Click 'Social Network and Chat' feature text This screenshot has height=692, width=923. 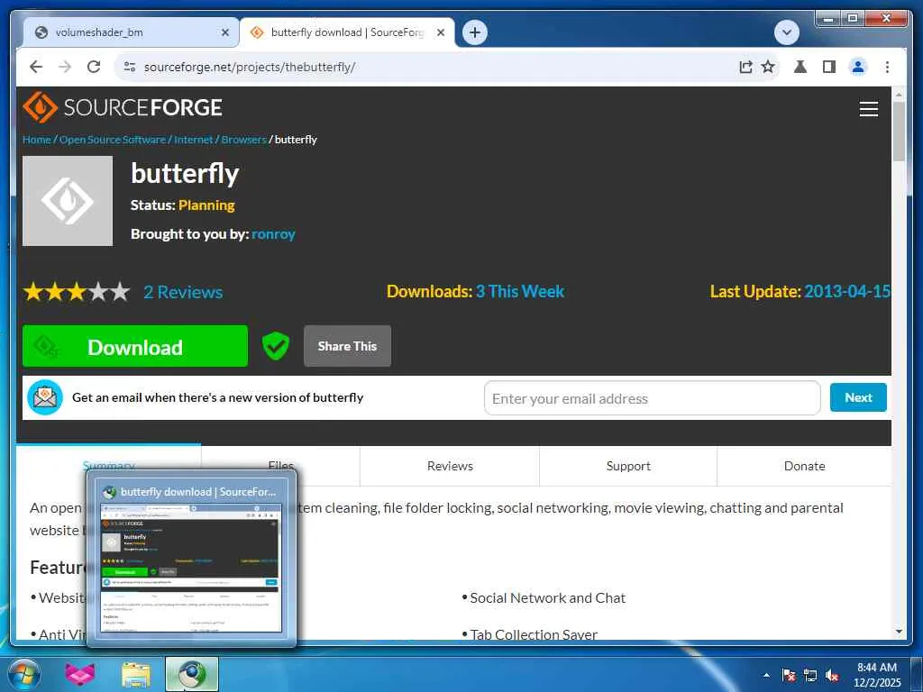[x=547, y=598]
